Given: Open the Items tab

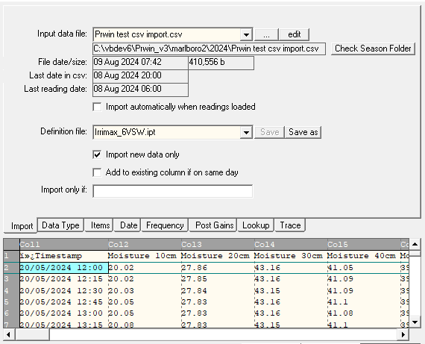Looking at the screenshot, I should pos(99,225).
